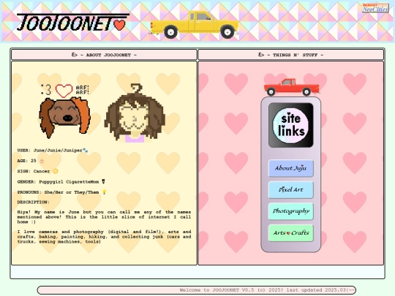Click the 'DESCRIPTION:' label

[x=33, y=202]
